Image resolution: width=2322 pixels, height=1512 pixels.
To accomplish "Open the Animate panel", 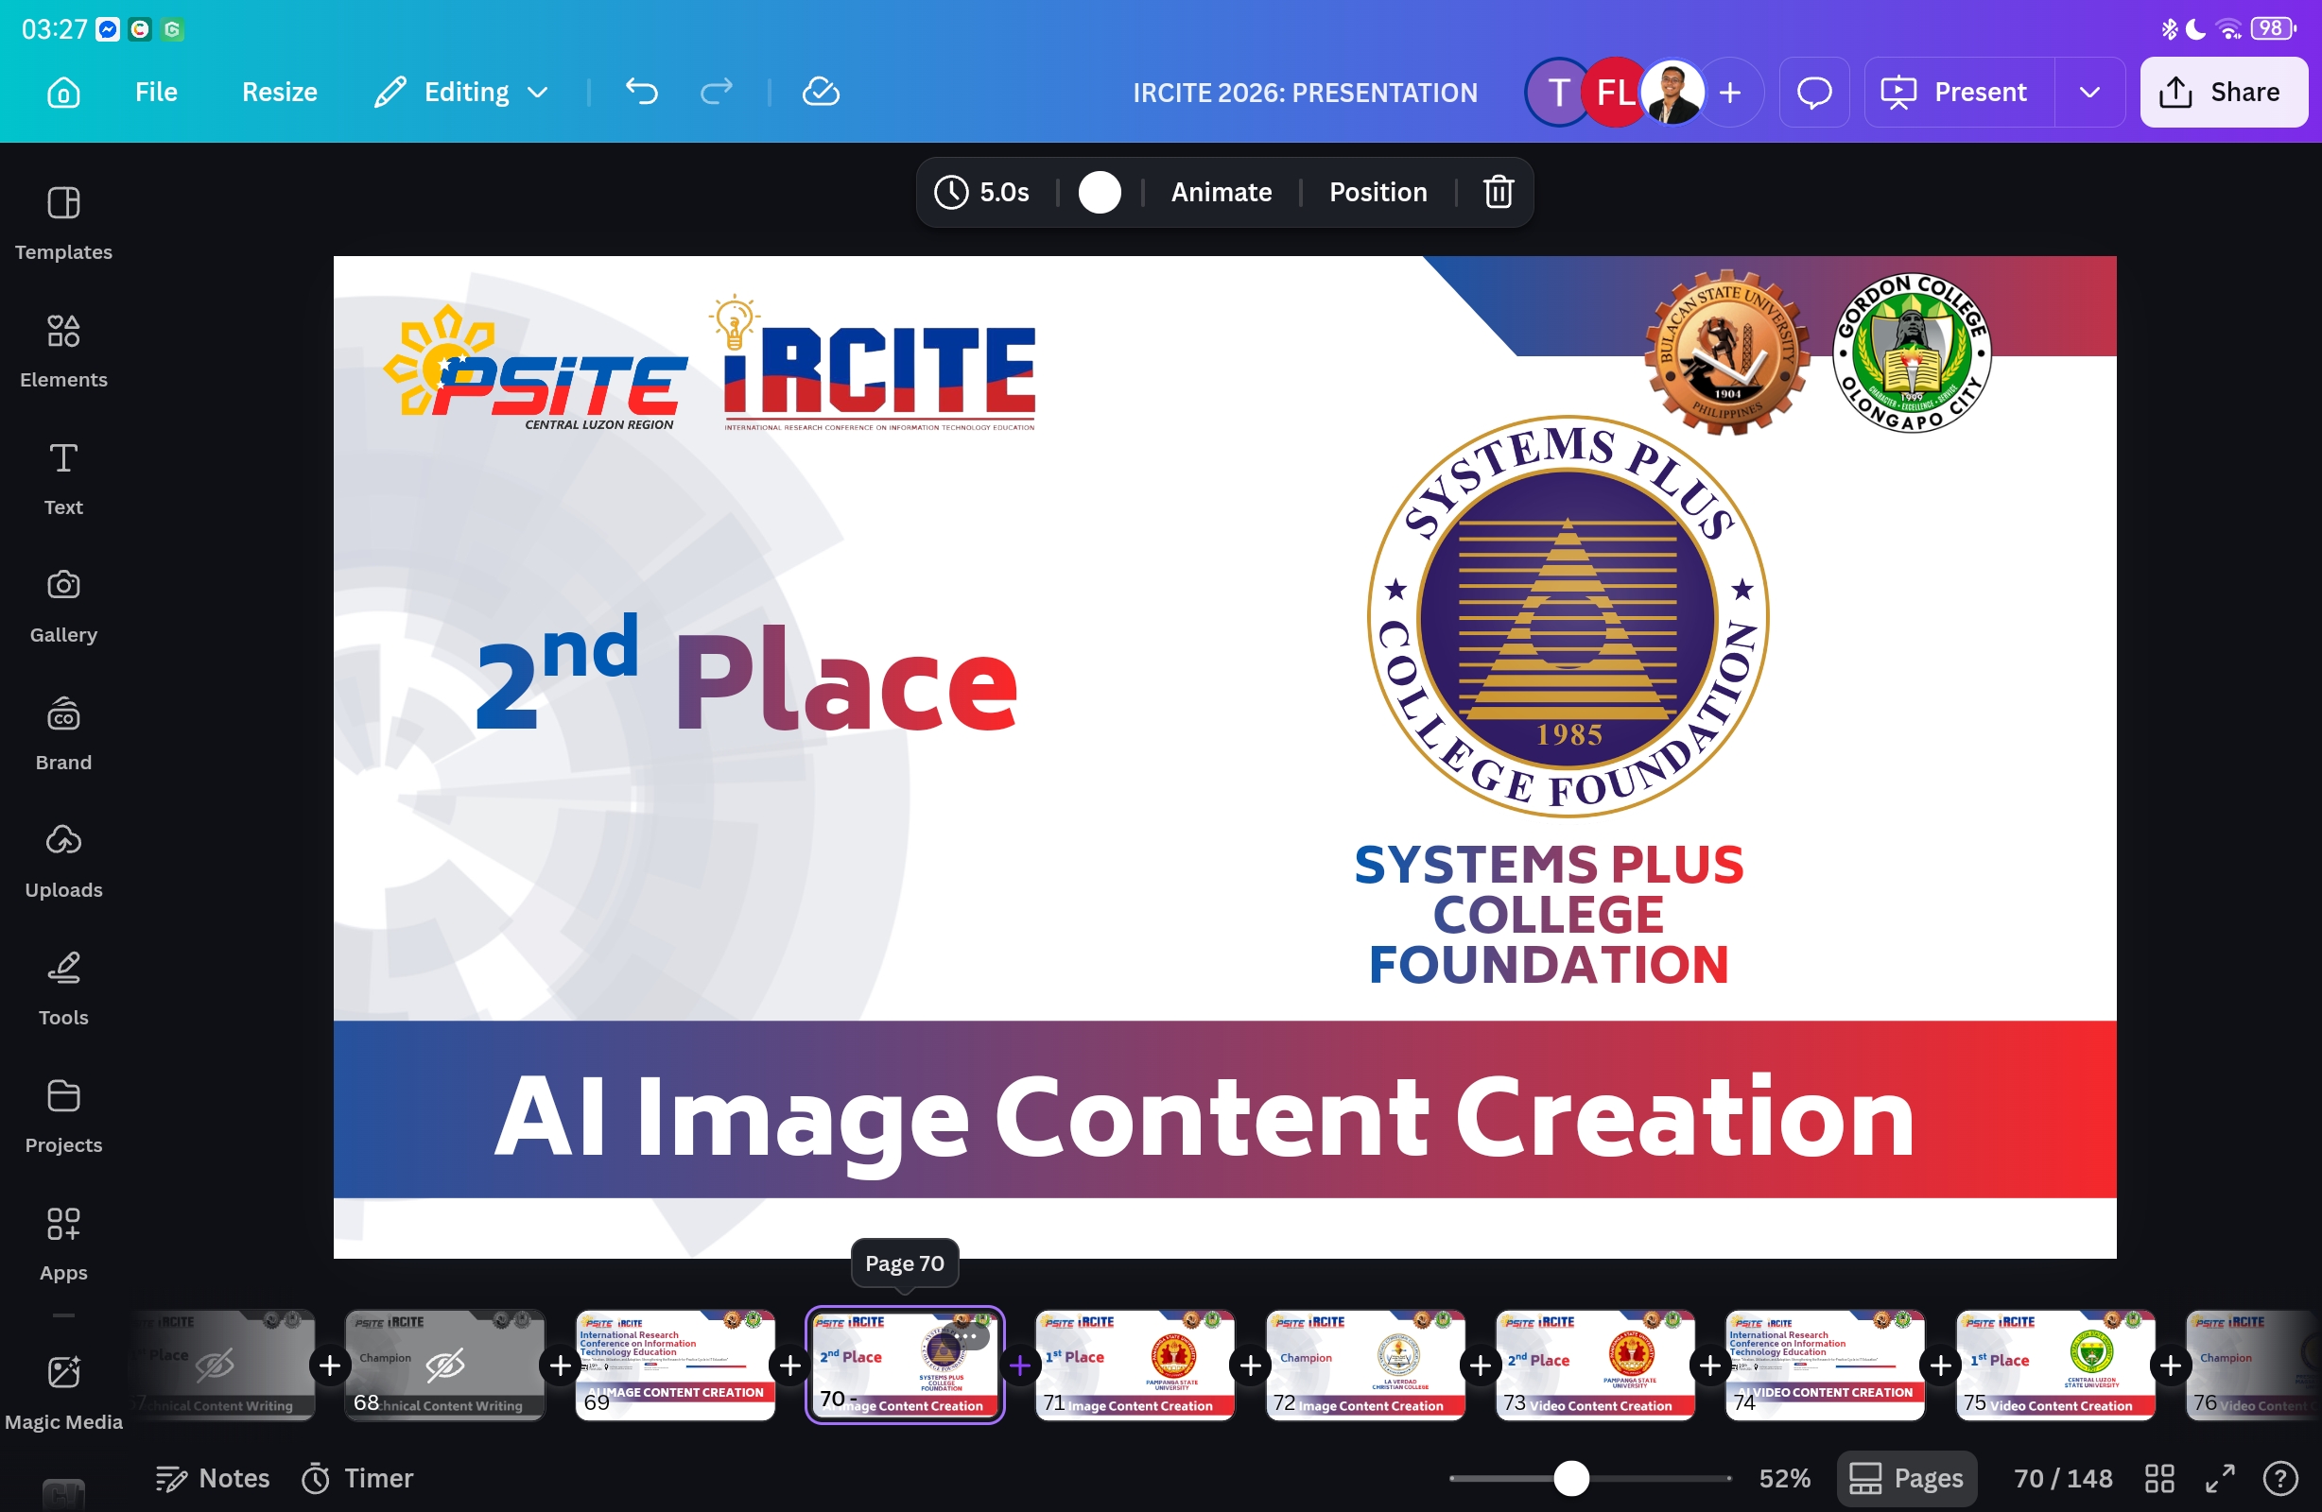I will pyautogui.click(x=1221, y=192).
